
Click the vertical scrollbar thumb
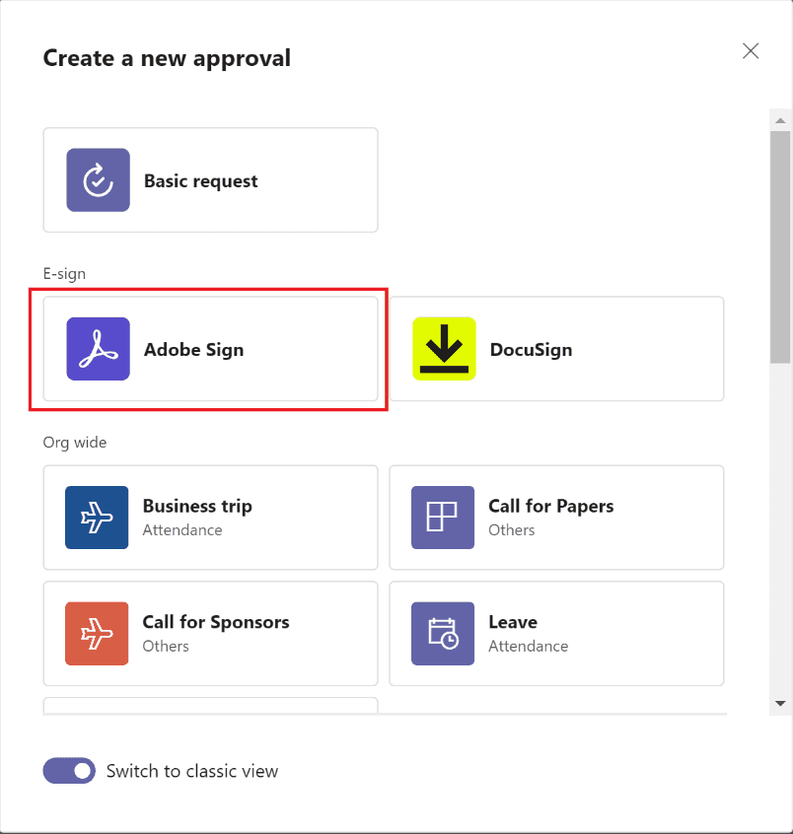780,246
